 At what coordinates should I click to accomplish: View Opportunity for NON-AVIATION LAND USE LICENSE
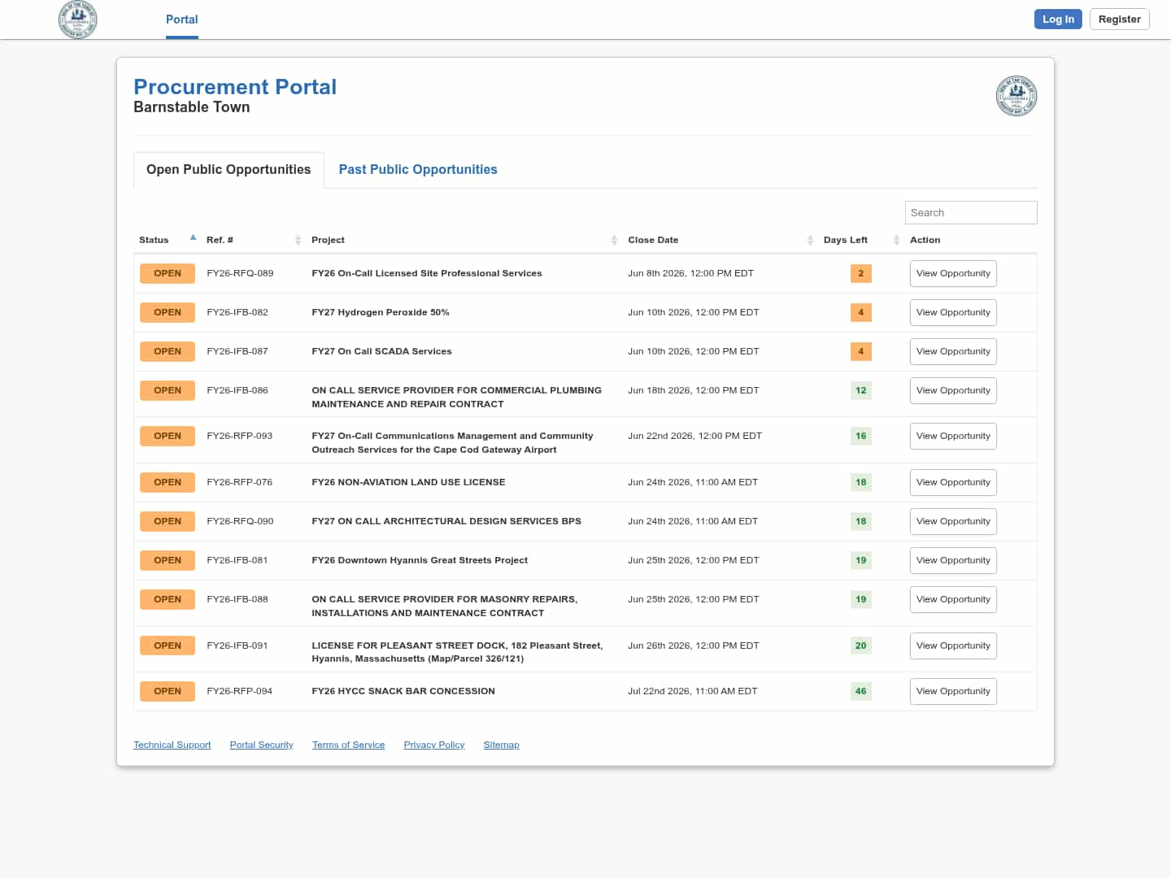point(953,482)
